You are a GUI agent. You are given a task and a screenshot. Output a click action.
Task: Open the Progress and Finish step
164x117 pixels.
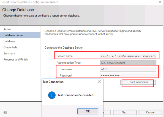(x=16, y=60)
